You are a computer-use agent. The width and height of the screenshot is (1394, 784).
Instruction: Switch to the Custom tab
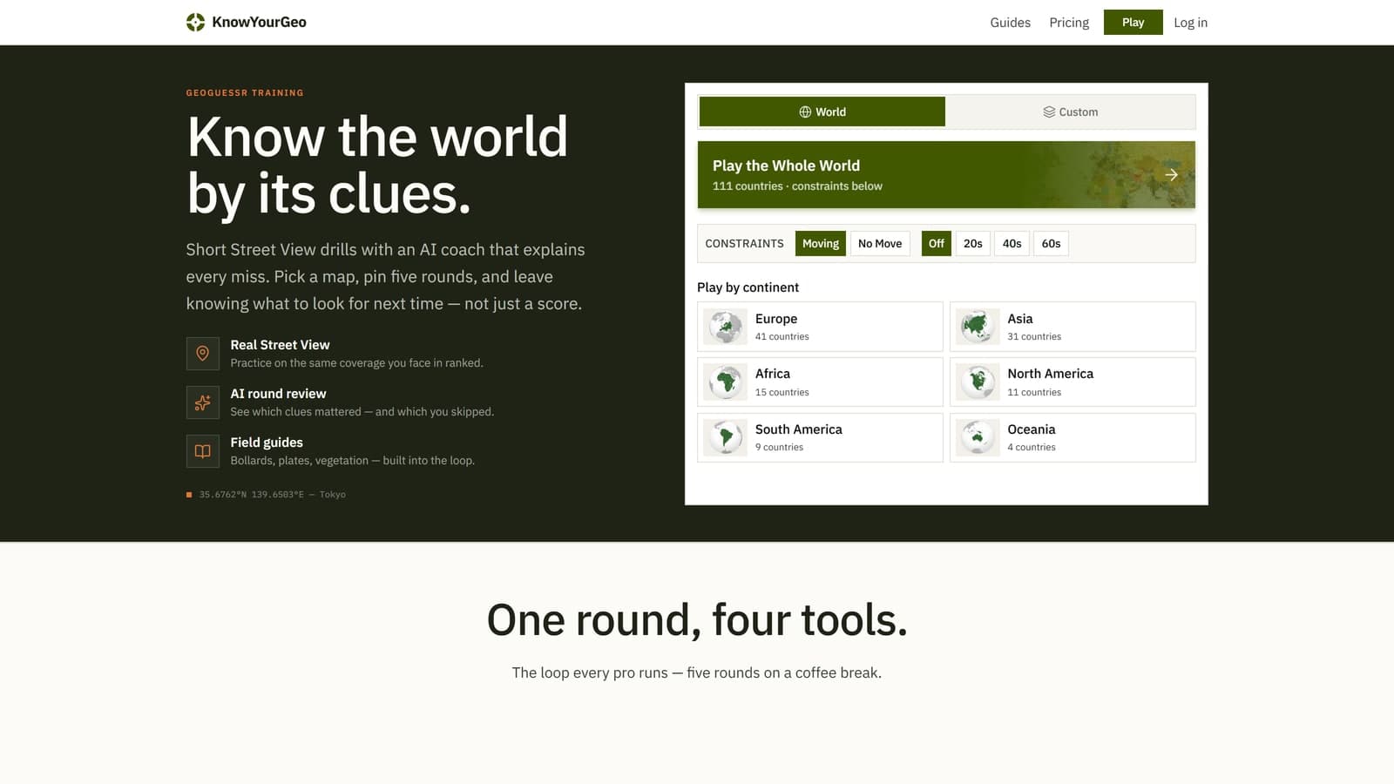coord(1071,112)
